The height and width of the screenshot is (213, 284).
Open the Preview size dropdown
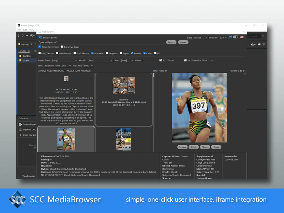click(x=223, y=38)
